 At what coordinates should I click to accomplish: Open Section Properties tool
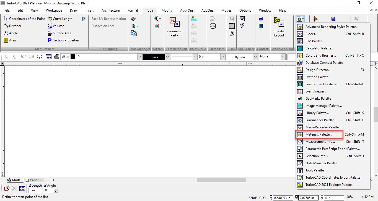63,40
